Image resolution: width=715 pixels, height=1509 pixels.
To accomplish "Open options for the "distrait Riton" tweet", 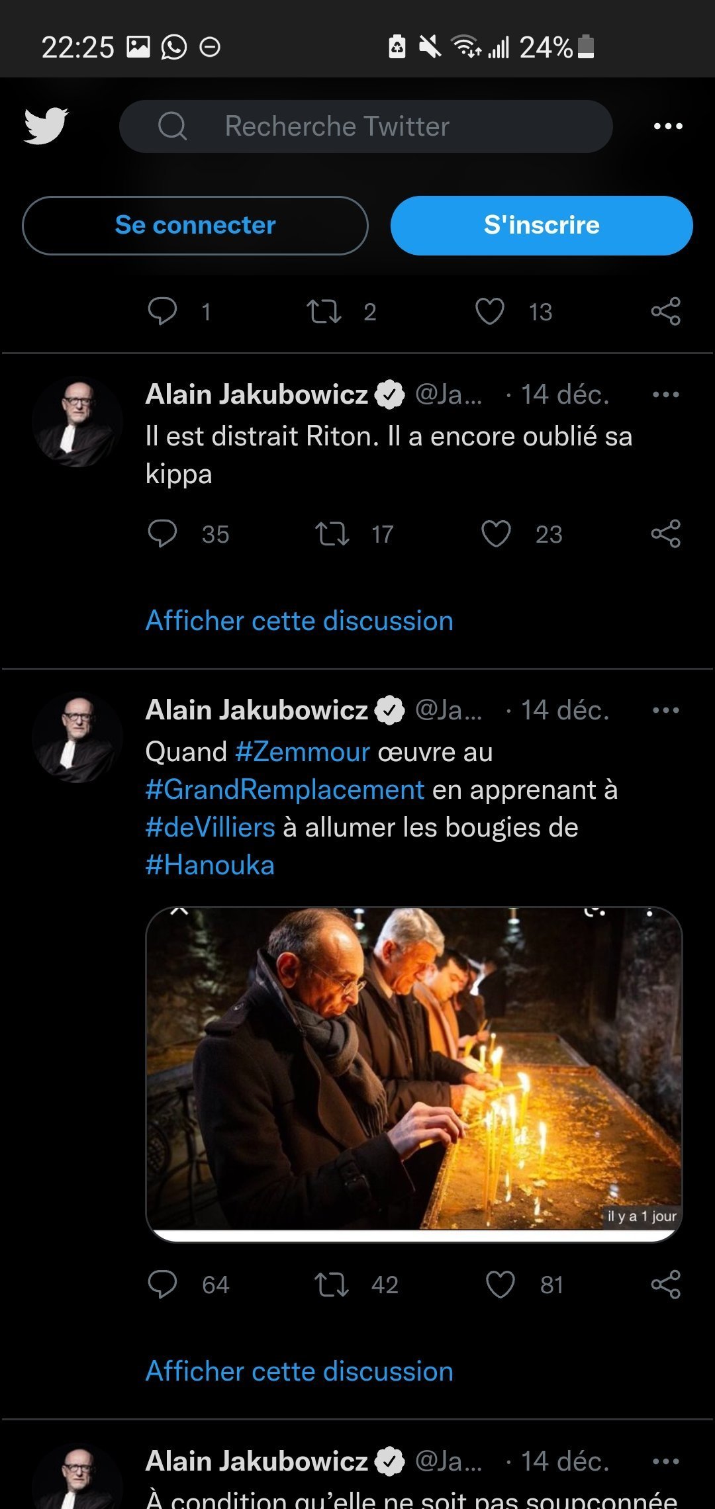I will pyautogui.click(x=665, y=394).
